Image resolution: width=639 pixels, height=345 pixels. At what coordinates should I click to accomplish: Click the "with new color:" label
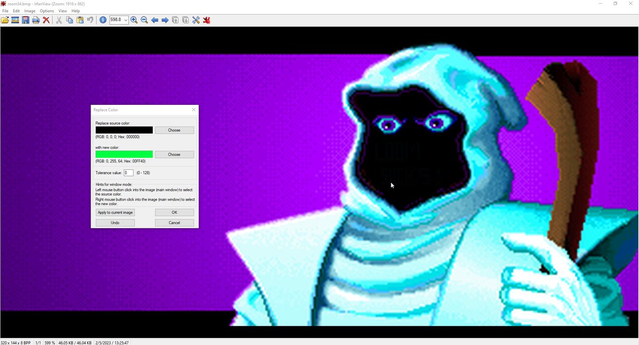pyautogui.click(x=108, y=148)
